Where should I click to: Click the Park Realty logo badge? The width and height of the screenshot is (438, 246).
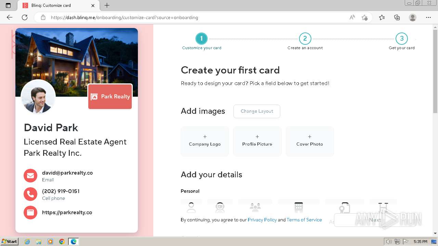pyautogui.click(x=110, y=97)
